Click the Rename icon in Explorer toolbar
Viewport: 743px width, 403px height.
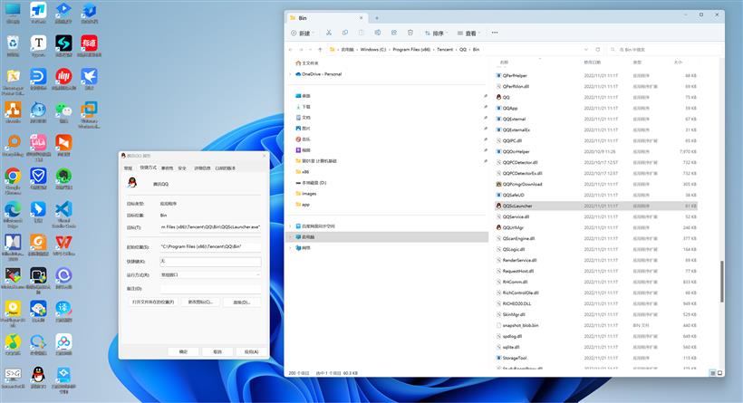coord(378,33)
